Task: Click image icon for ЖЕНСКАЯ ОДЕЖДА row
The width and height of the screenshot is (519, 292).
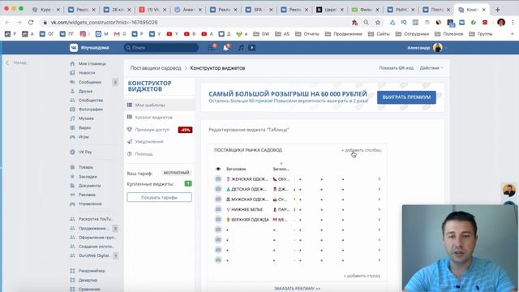Action: (218, 179)
